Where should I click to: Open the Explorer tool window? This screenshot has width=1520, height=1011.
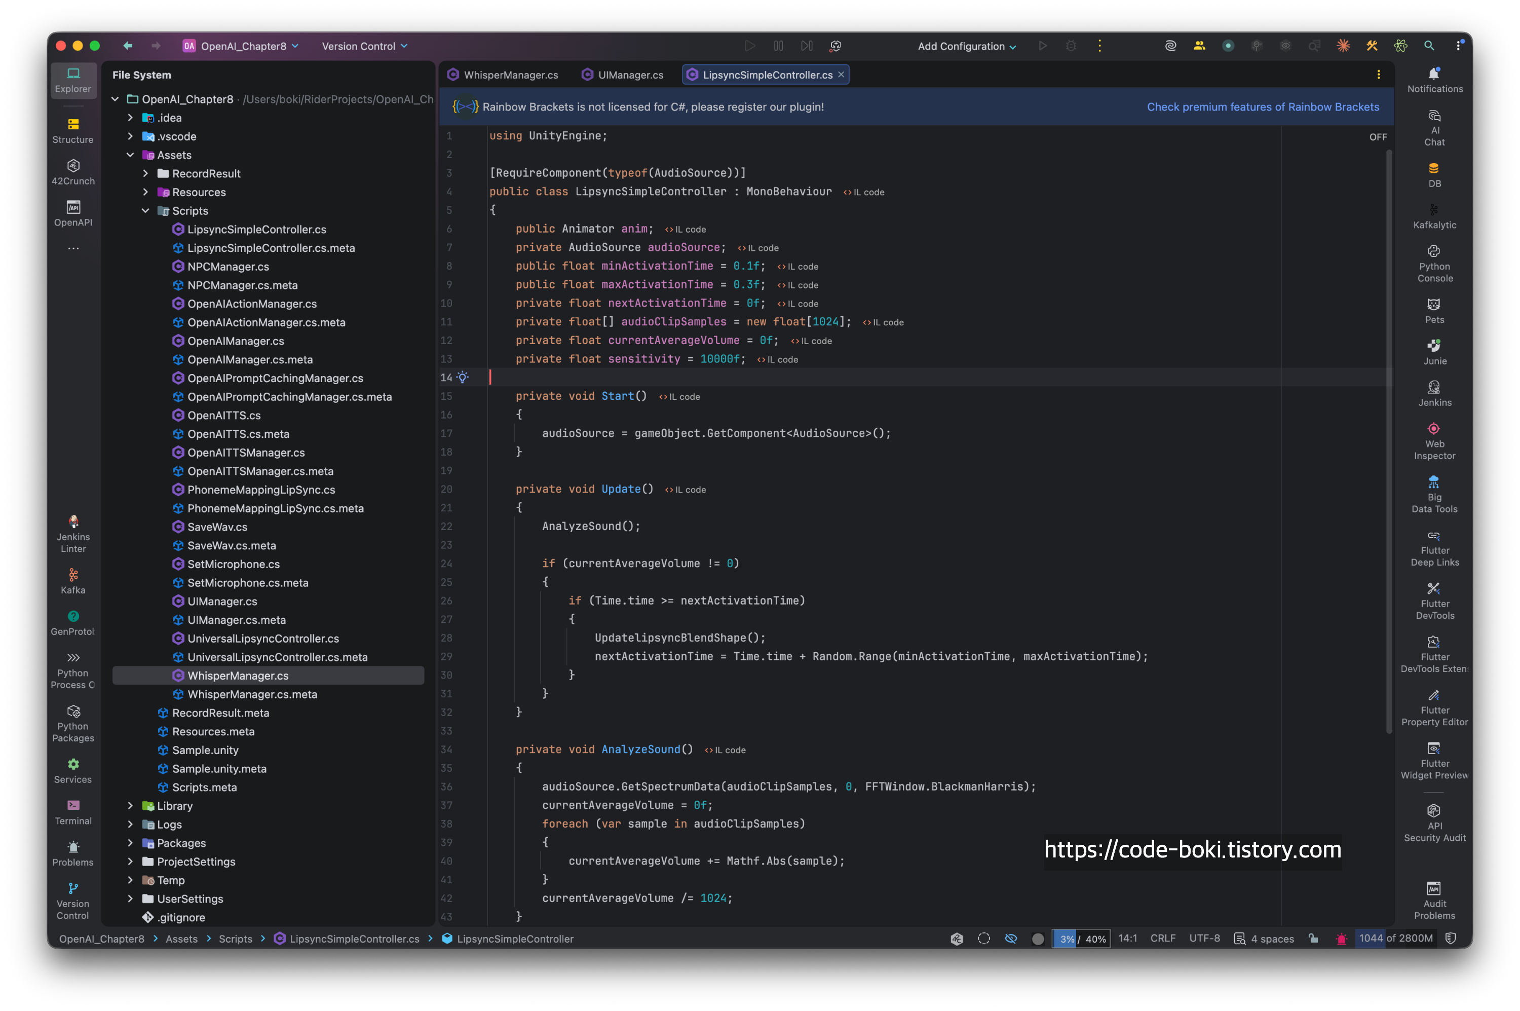pos(73,80)
